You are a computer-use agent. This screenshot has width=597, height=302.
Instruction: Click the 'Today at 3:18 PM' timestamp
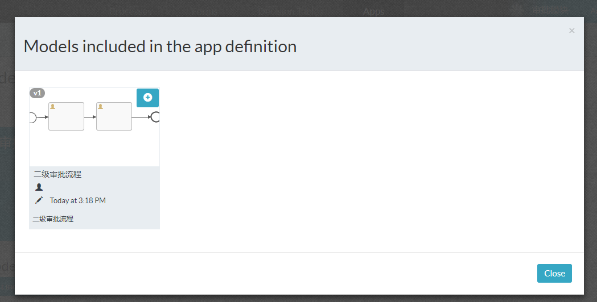[x=77, y=200]
